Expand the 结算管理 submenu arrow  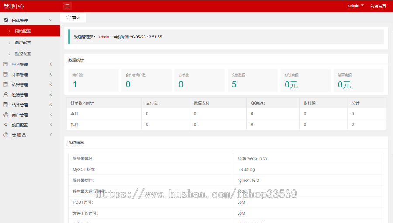click(51, 105)
